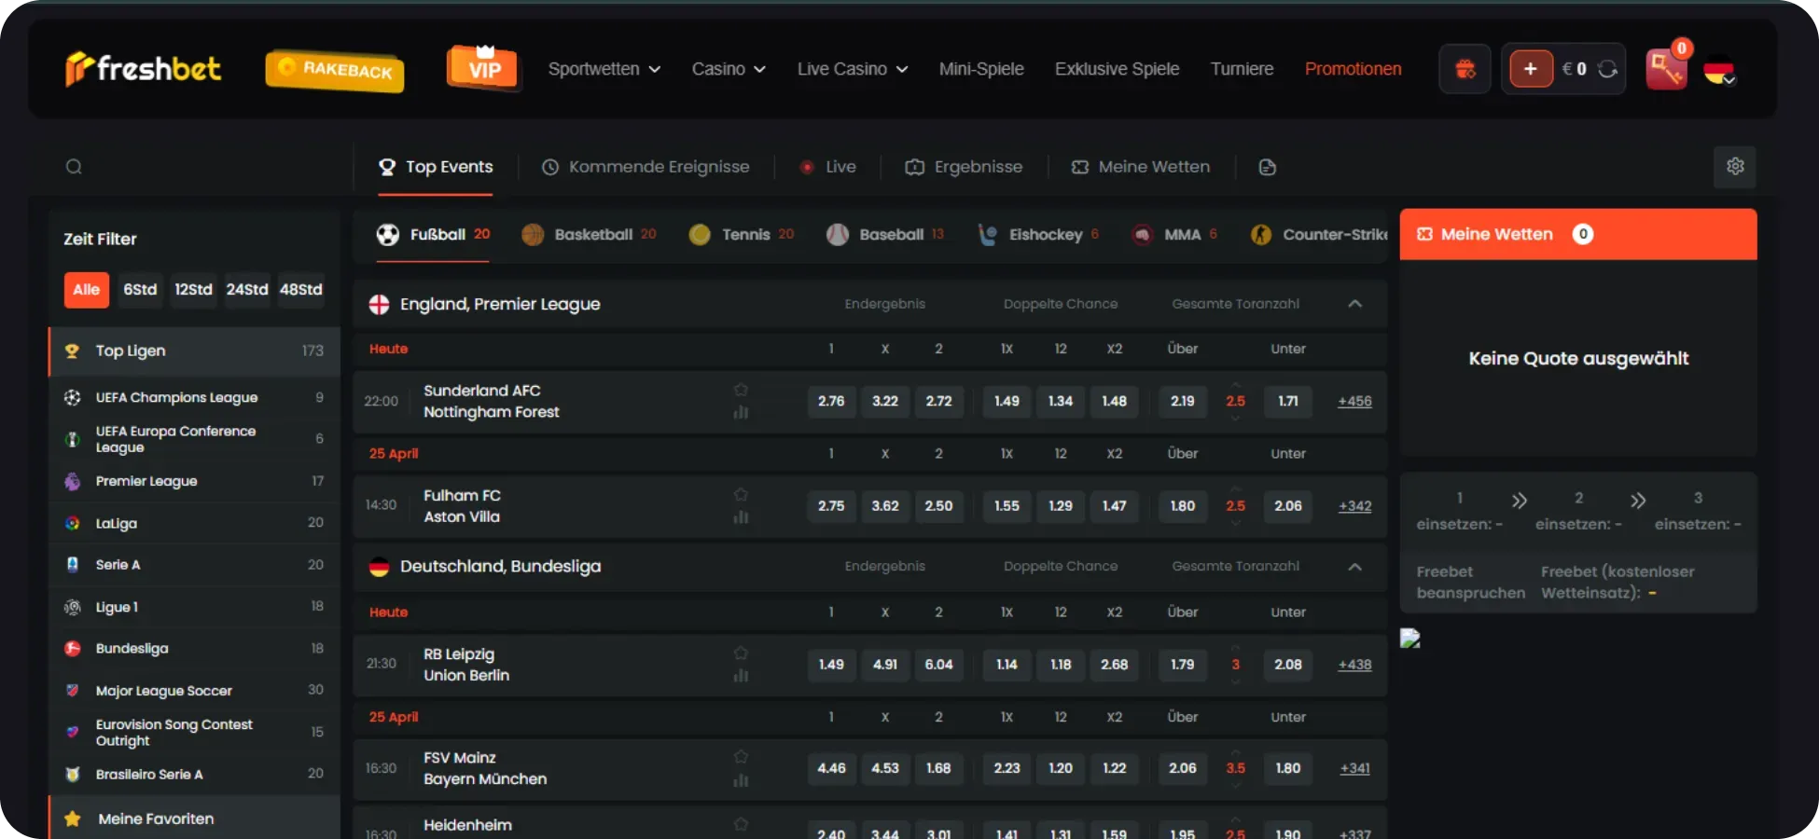The image size is (1819, 839).
Task: Select the Eishockey sport tab
Action: (1037, 235)
